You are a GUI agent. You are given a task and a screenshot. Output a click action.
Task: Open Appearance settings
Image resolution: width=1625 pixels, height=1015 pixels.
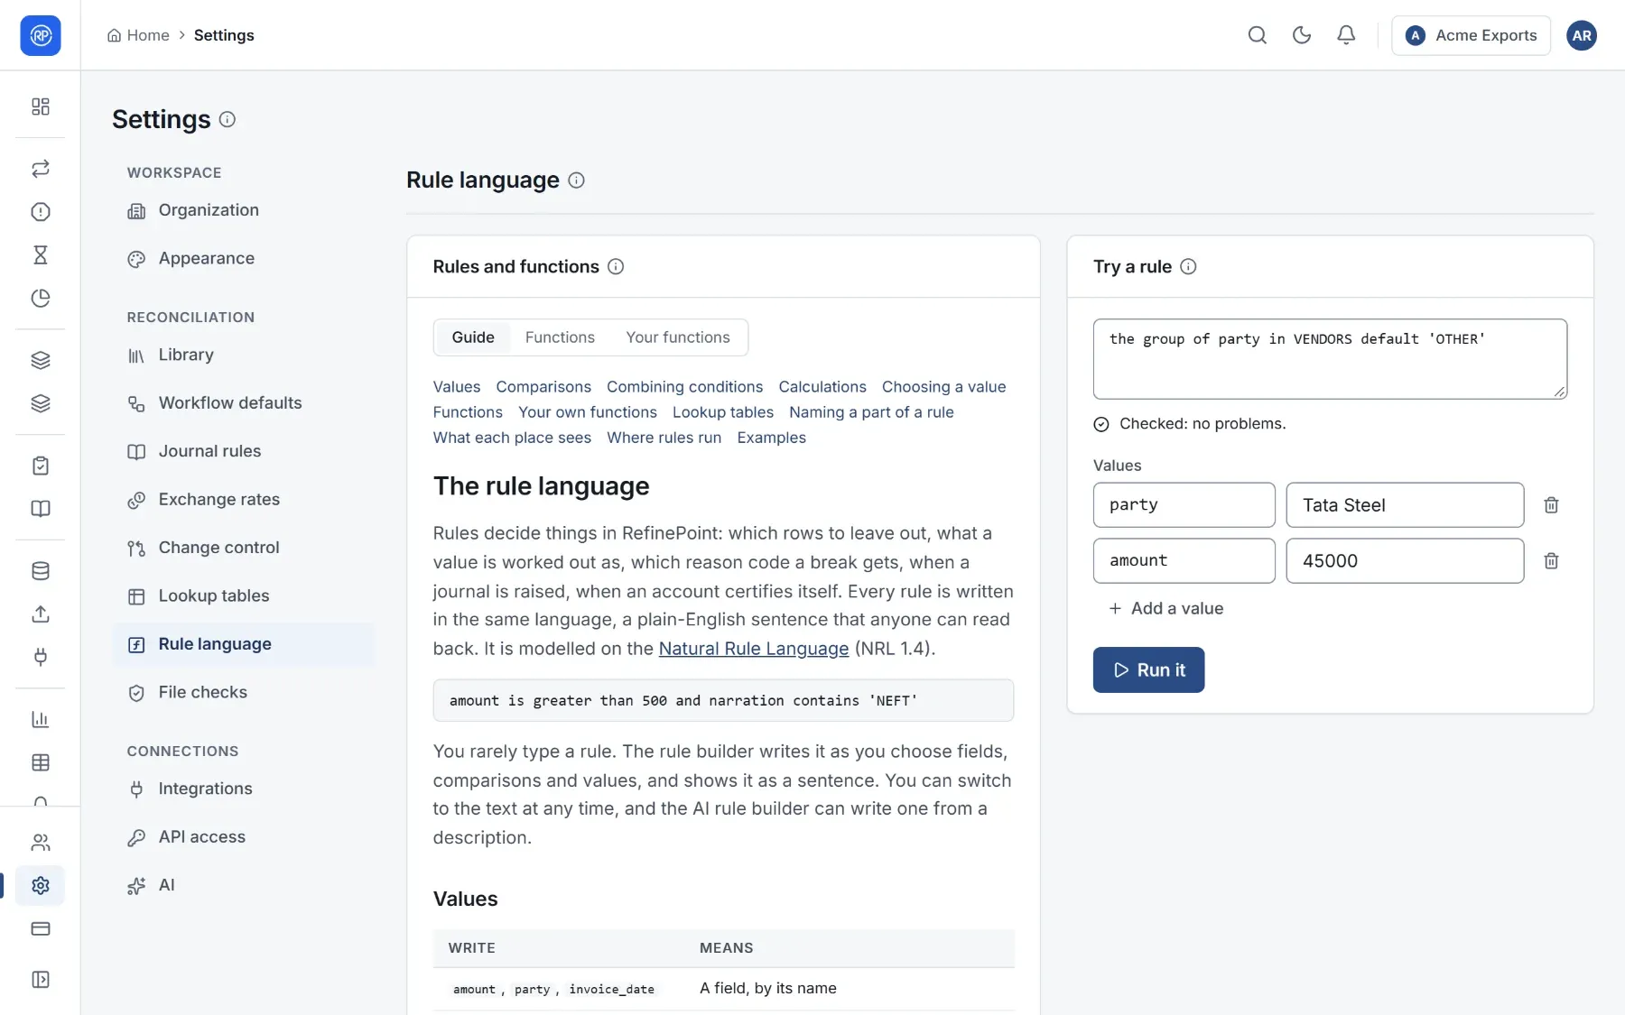244,259
